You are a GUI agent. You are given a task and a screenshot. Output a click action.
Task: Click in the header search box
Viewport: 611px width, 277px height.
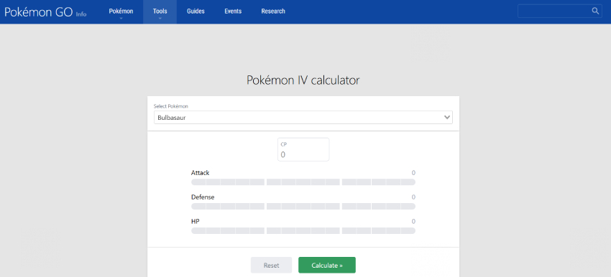point(559,11)
